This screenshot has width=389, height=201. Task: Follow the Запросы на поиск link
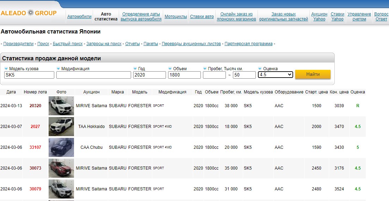[x=104, y=44]
